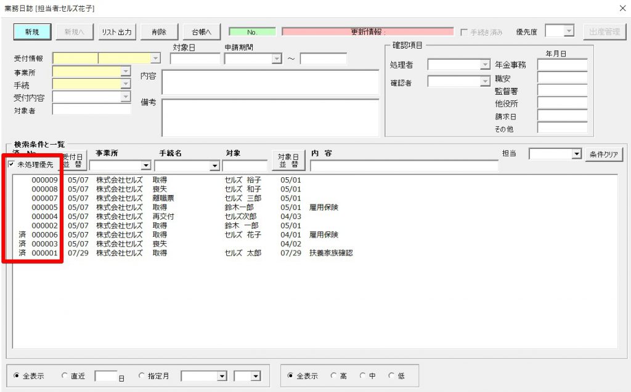Click the 削除 button

point(159,32)
